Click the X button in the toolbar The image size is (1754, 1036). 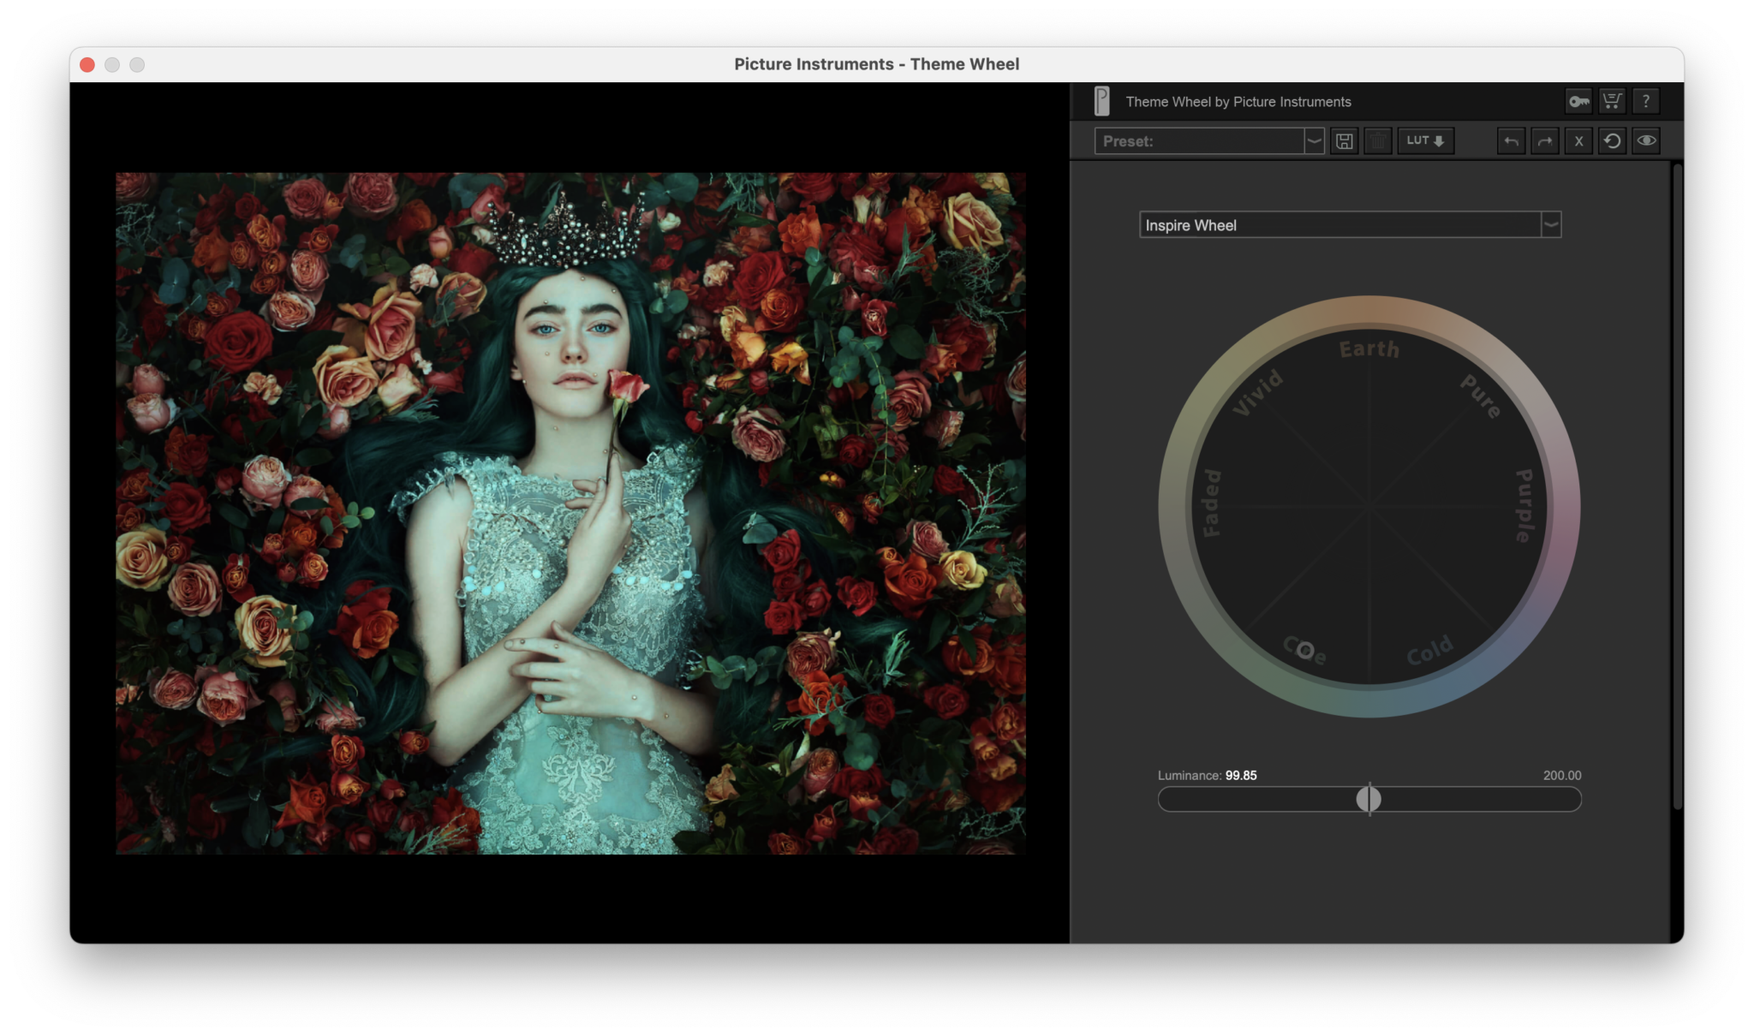pyautogui.click(x=1578, y=141)
